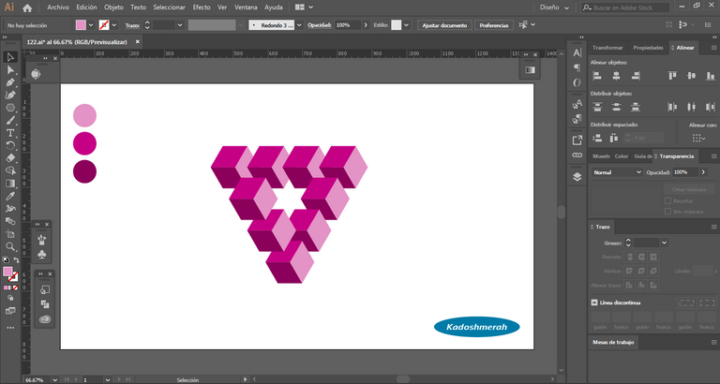The image size is (720, 384).
Task: Click the pink fill swatch in control bar
Action: (x=82, y=25)
